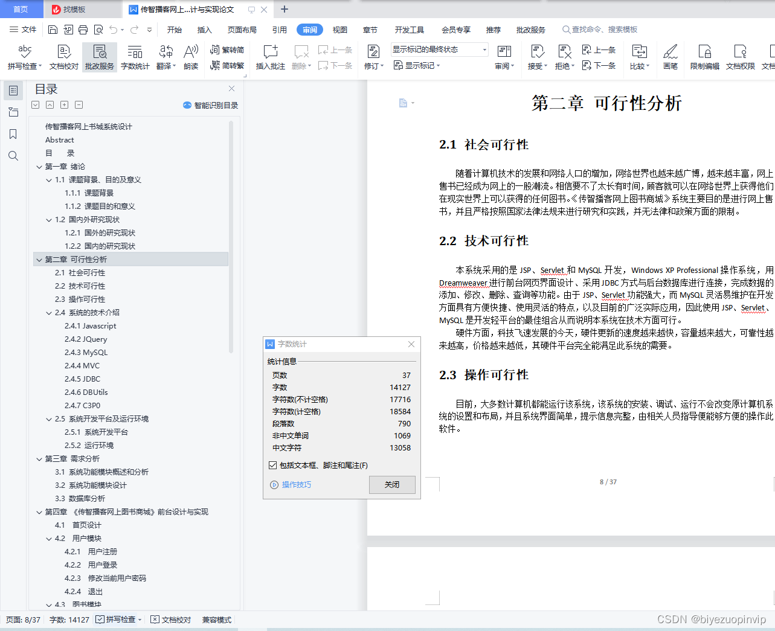This screenshot has height=631, width=775.
Task: Collapse 4.2 用户模块 node
Action: pyautogui.click(x=49, y=539)
